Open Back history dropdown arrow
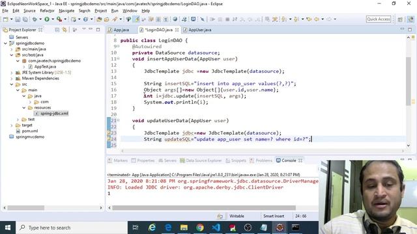Screen dimensions: 417x234 pos(323,19)
